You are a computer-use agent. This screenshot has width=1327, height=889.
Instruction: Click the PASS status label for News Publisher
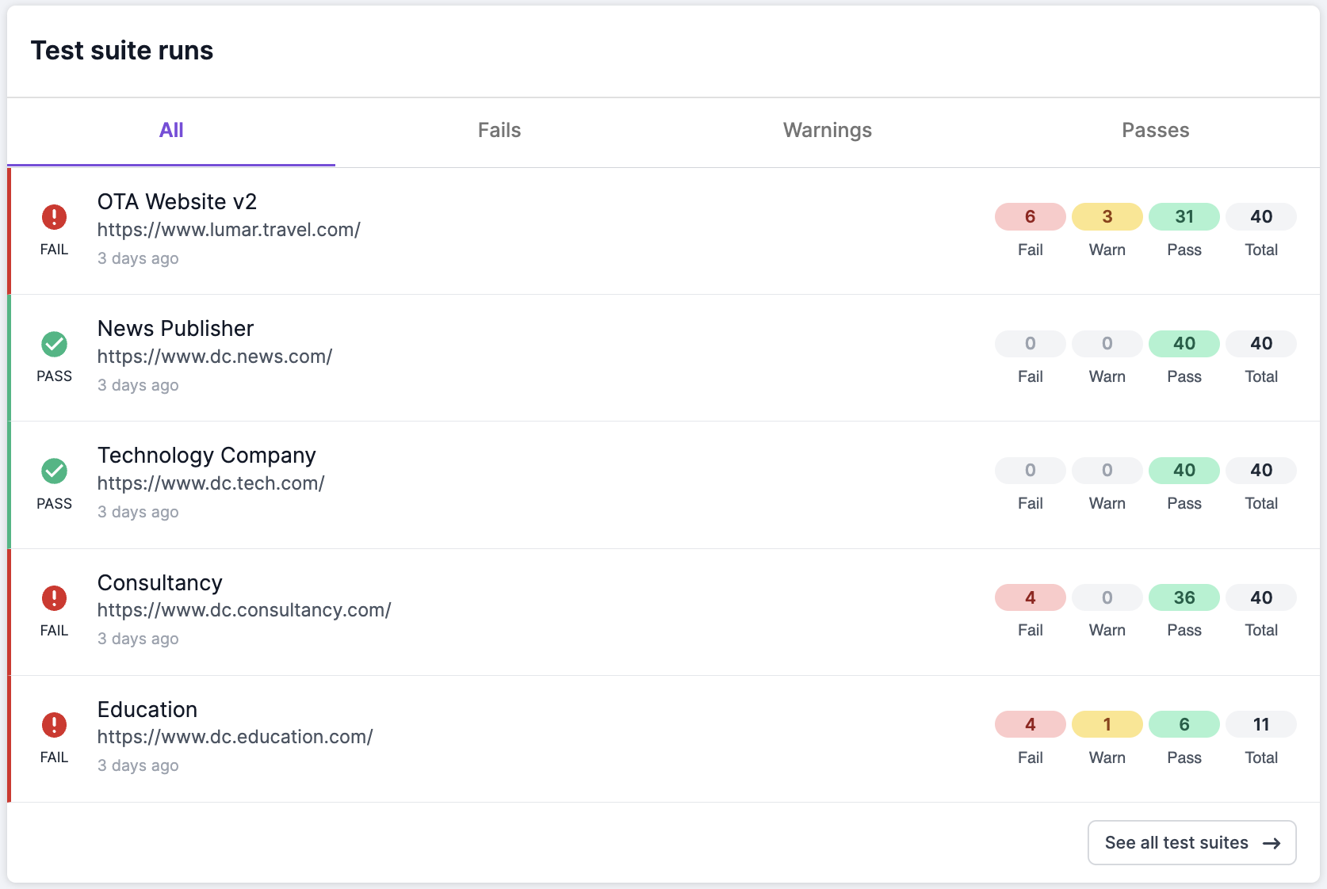(54, 376)
